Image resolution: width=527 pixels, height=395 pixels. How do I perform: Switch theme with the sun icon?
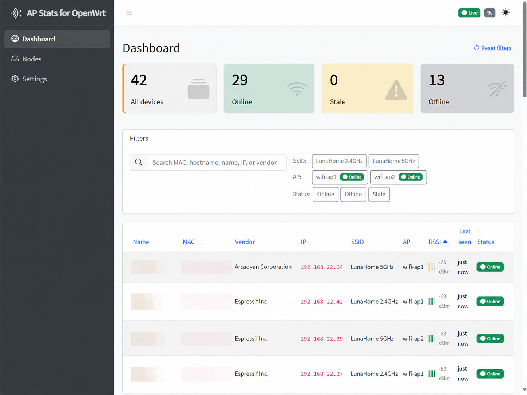(506, 13)
